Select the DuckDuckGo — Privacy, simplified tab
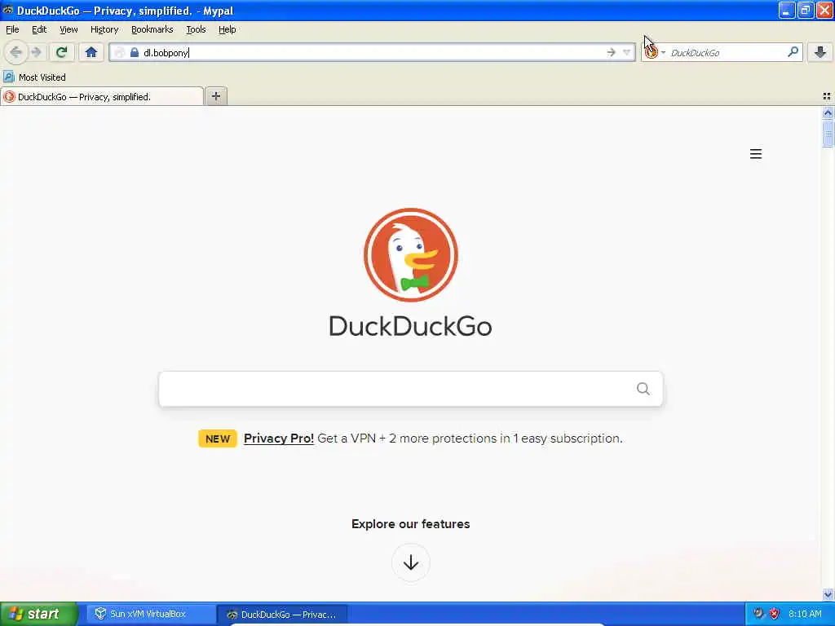Viewport: 835px width, 626px height. click(102, 96)
